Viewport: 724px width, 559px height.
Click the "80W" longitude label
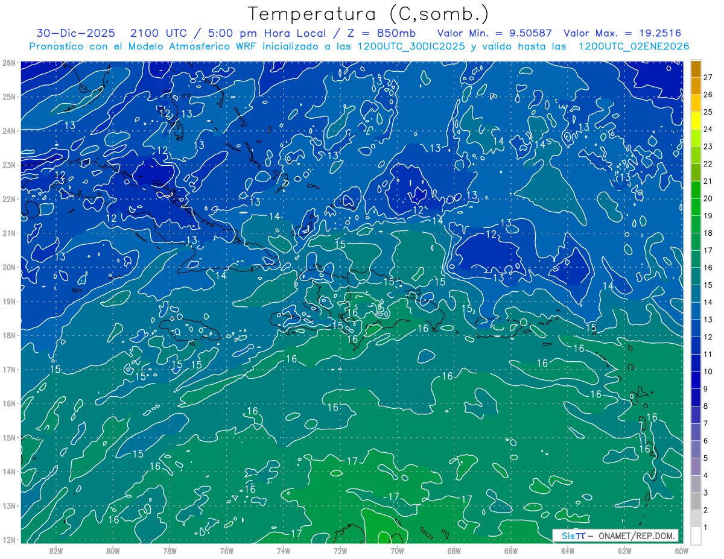113,551
